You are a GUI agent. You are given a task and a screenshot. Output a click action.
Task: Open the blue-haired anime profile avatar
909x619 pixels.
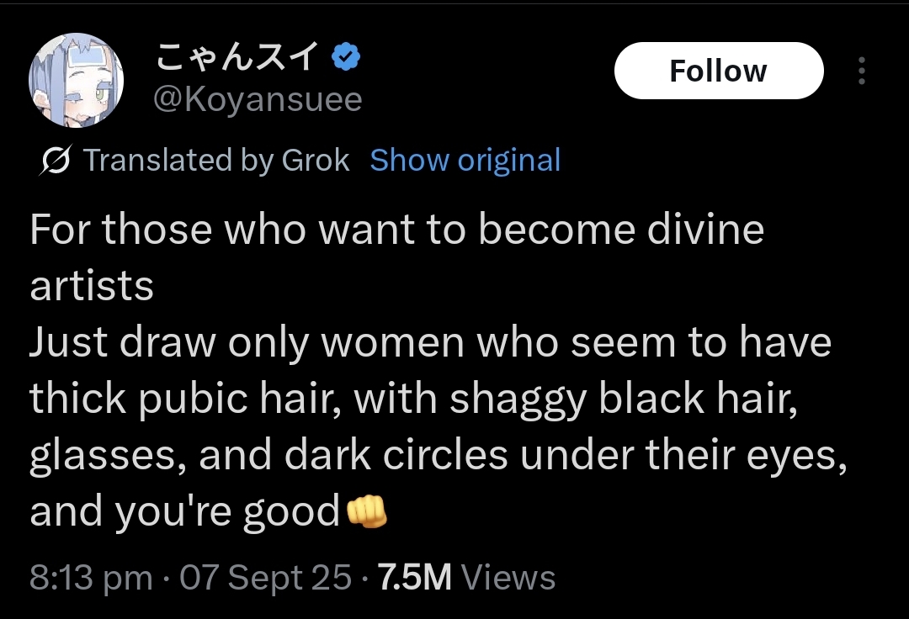point(76,80)
